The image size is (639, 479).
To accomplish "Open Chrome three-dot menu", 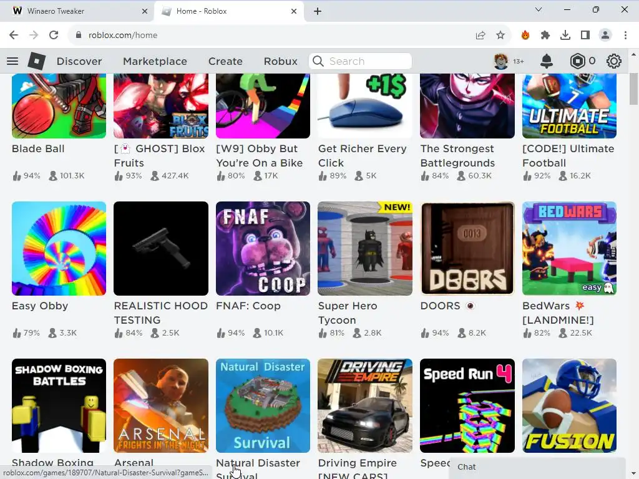I will [x=625, y=35].
